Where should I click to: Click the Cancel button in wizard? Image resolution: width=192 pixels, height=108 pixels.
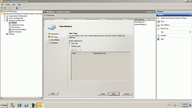pos(127,94)
